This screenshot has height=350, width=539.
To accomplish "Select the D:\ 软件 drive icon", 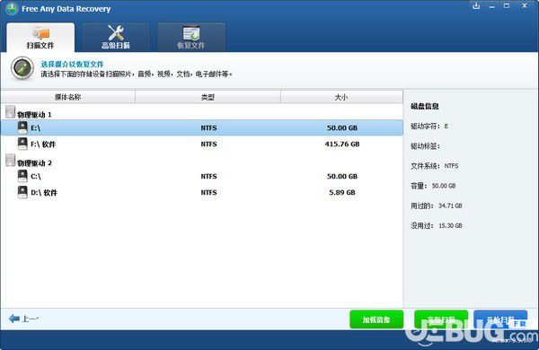I will click(x=22, y=192).
